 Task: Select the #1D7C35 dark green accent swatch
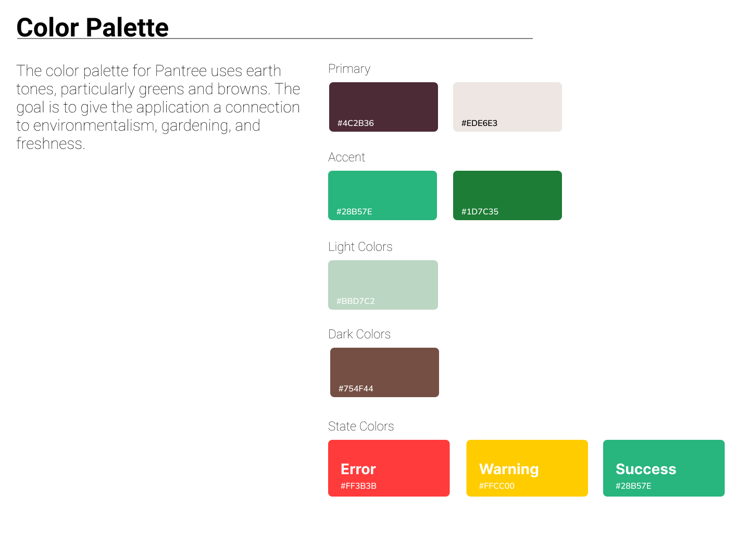pyautogui.click(x=507, y=195)
